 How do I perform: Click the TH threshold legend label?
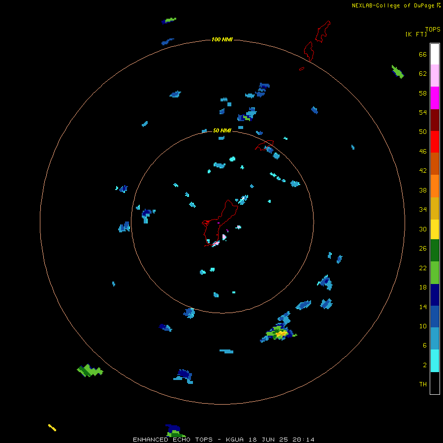pos(423,384)
